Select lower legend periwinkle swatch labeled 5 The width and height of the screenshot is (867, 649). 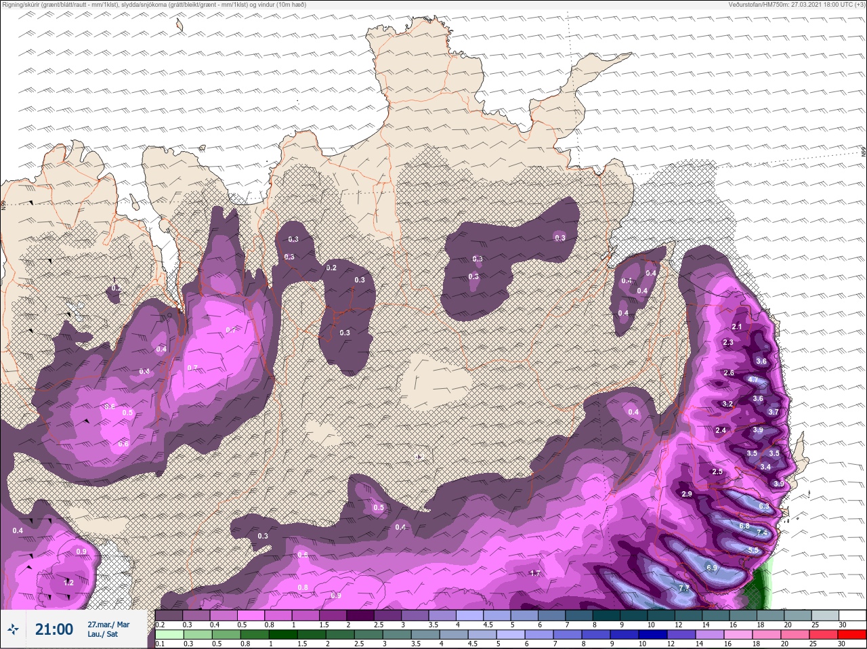pyautogui.click(x=511, y=634)
